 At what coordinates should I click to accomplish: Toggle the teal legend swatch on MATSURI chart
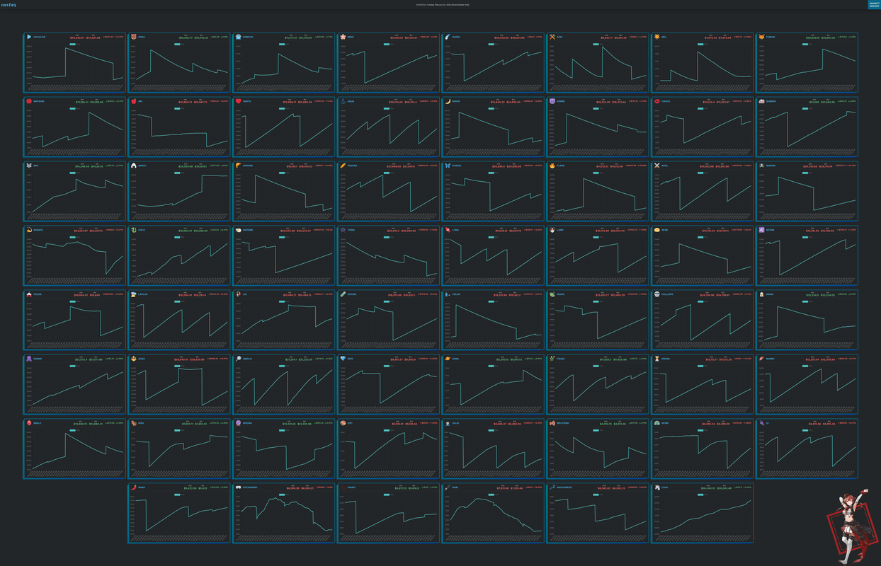(x=72, y=108)
